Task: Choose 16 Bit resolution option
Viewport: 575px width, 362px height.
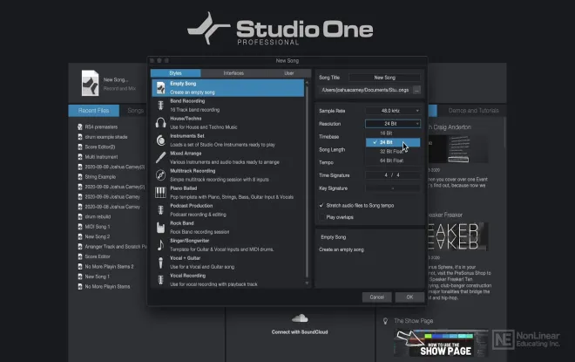Action: 393,133
